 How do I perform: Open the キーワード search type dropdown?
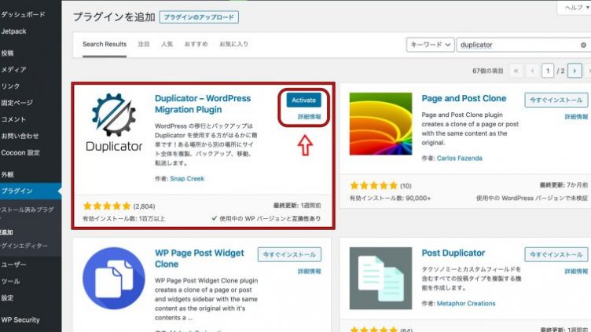tap(430, 45)
